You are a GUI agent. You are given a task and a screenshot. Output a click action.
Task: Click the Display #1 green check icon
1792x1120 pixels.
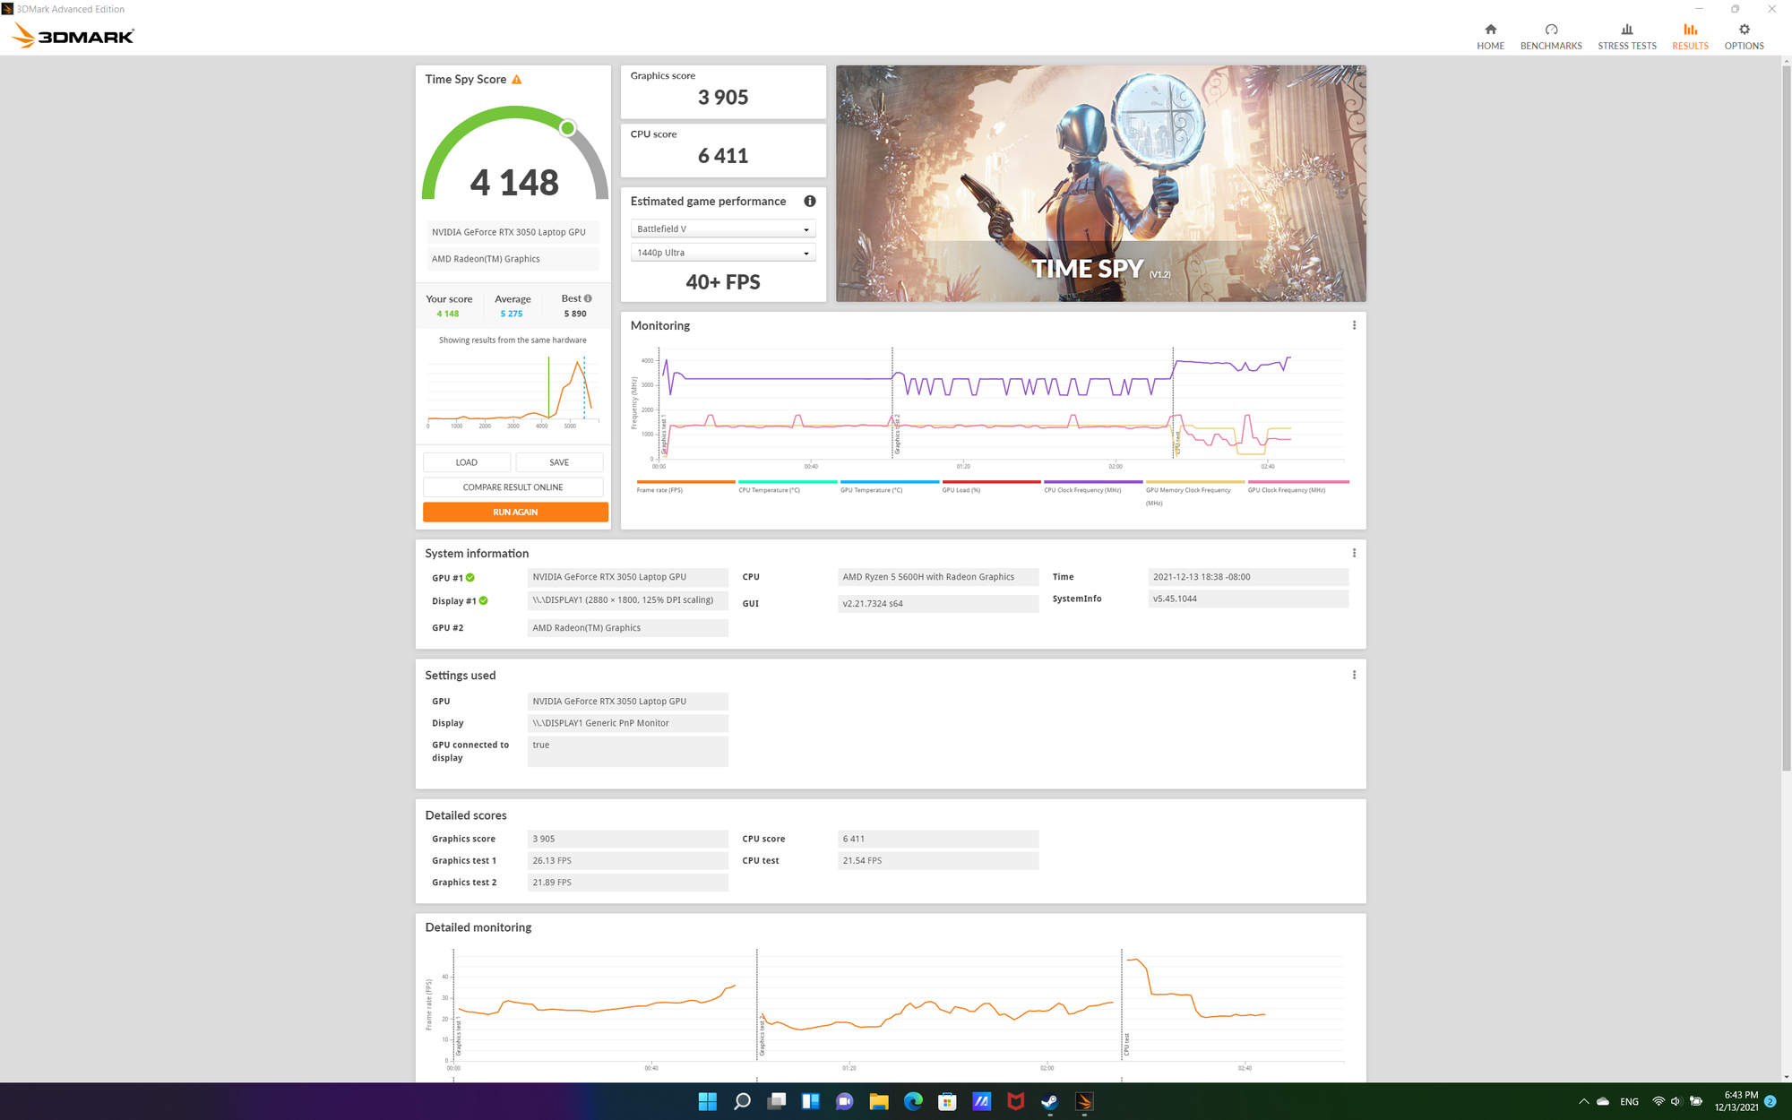[x=484, y=601]
